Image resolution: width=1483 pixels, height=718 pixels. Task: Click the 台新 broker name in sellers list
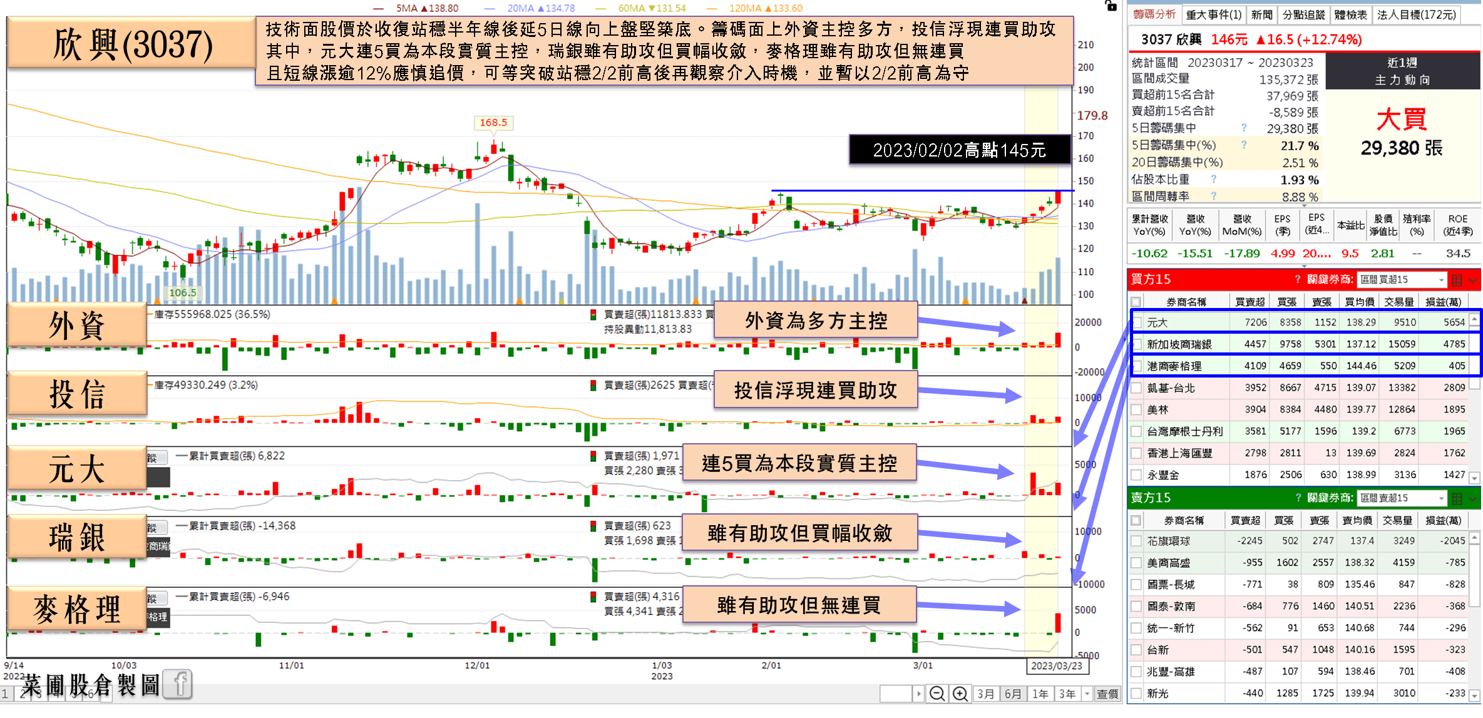[x=1157, y=650]
